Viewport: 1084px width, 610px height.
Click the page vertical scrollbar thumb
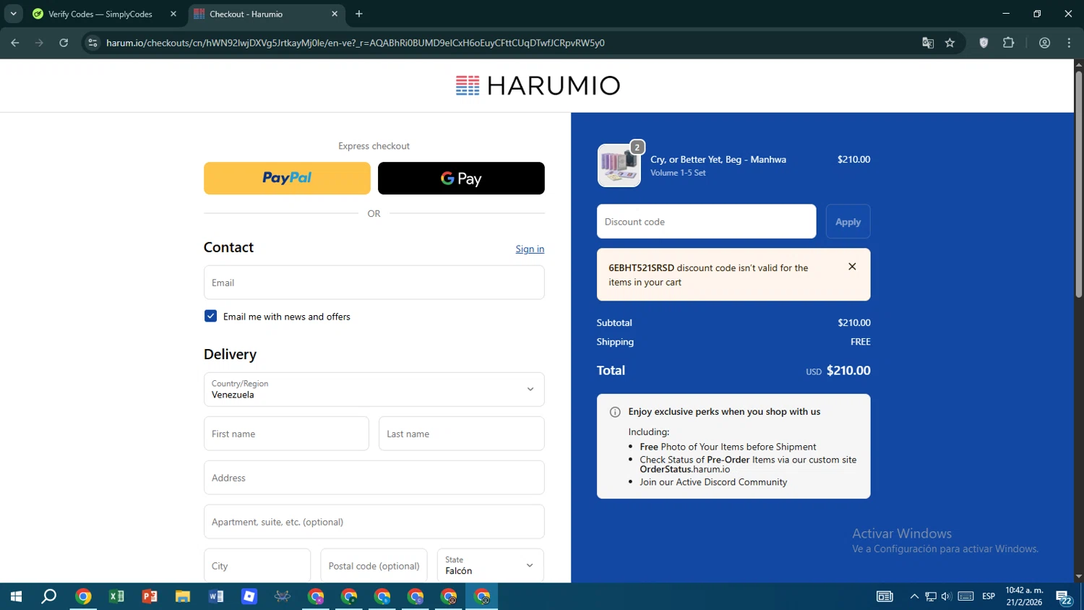point(1078,184)
